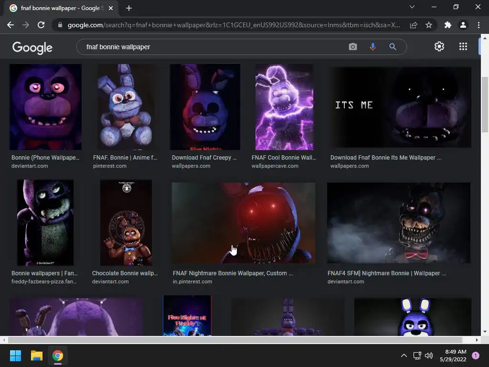The width and height of the screenshot is (489, 367).
Task: Open the ITS ME Bonnie thumbnail
Action: click(x=401, y=107)
